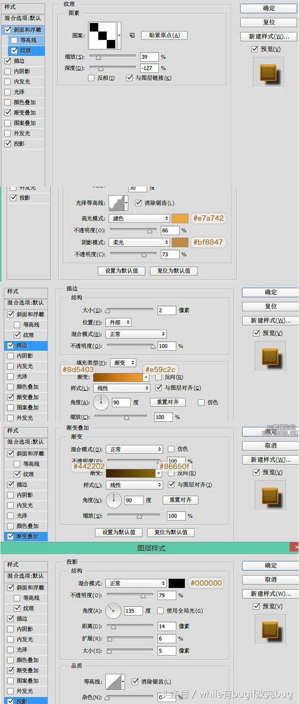
Task: Click the black shadow color swatch #000000
Action: (177, 583)
